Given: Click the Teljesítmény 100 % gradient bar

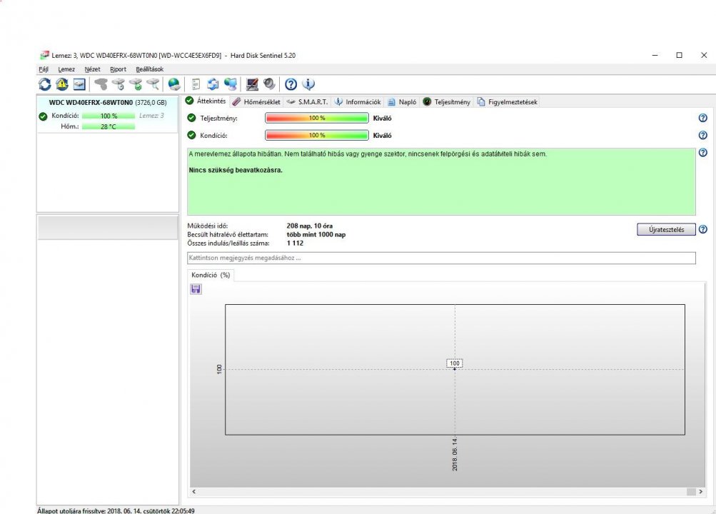Looking at the screenshot, I should click(x=317, y=118).
